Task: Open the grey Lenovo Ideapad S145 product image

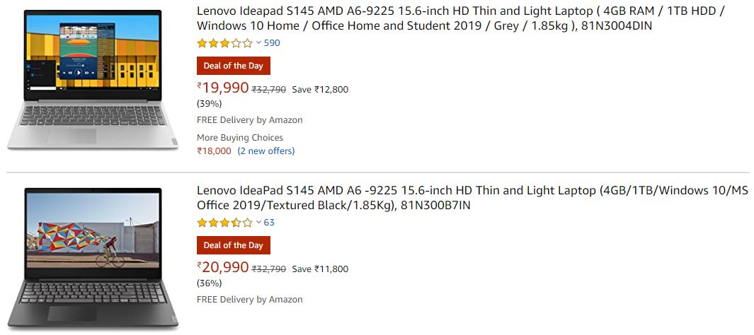Action: coord(92,79)
